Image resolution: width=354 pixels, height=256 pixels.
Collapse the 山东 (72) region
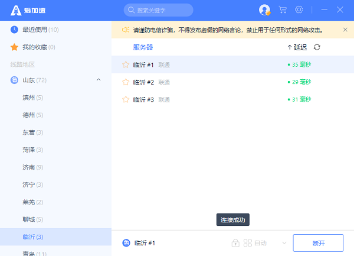click(99, 80)
